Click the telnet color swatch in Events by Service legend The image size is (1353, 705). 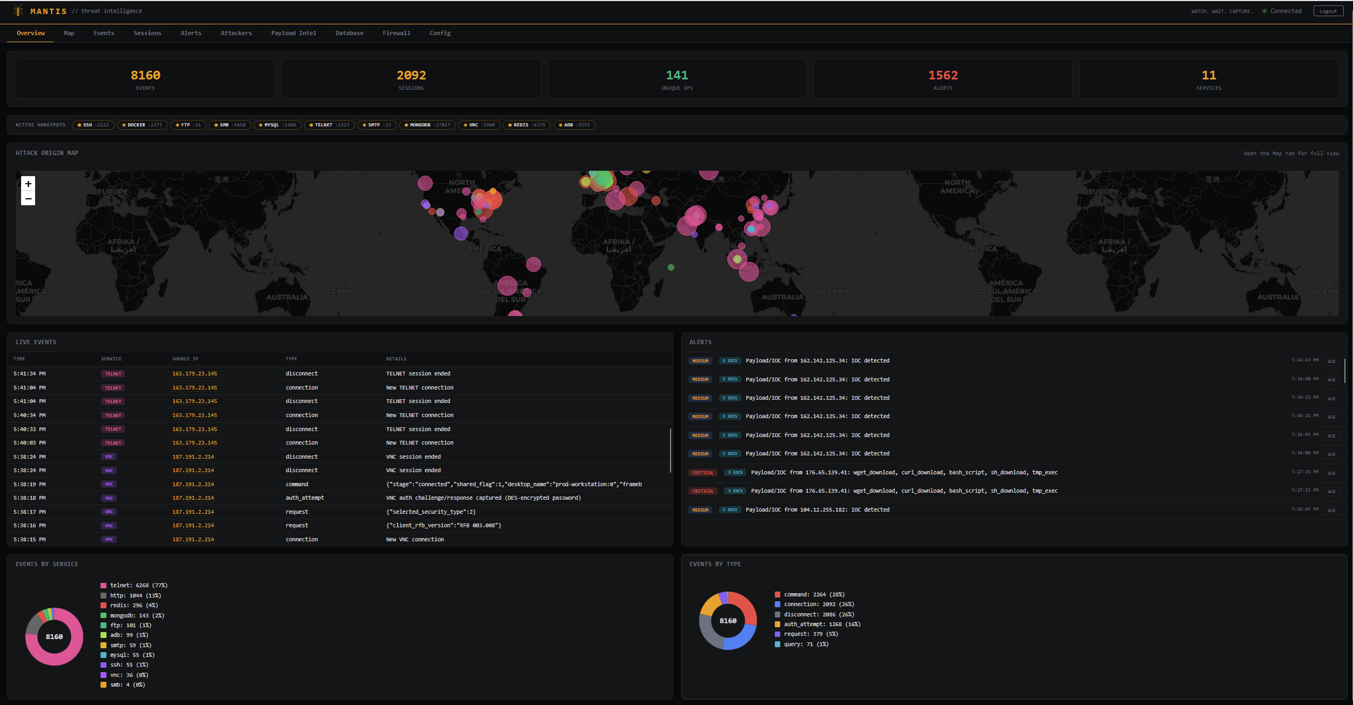pyautogui.click(x=103, y=585)
